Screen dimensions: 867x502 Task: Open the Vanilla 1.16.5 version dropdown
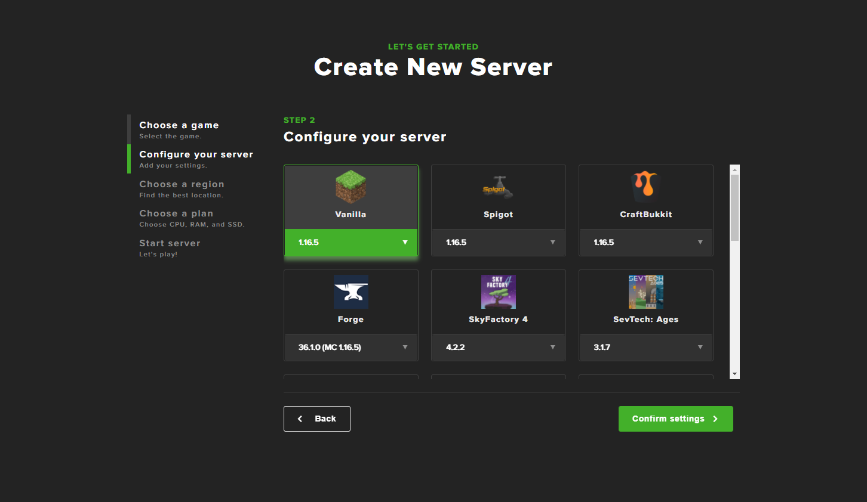point(351,243)
